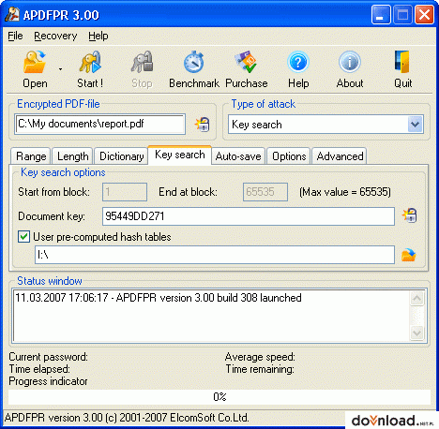The width and height of the screenshot is (439, 429).
Task: Click the Start from block field
Action: pyautogui.click(x=125, y=192)
